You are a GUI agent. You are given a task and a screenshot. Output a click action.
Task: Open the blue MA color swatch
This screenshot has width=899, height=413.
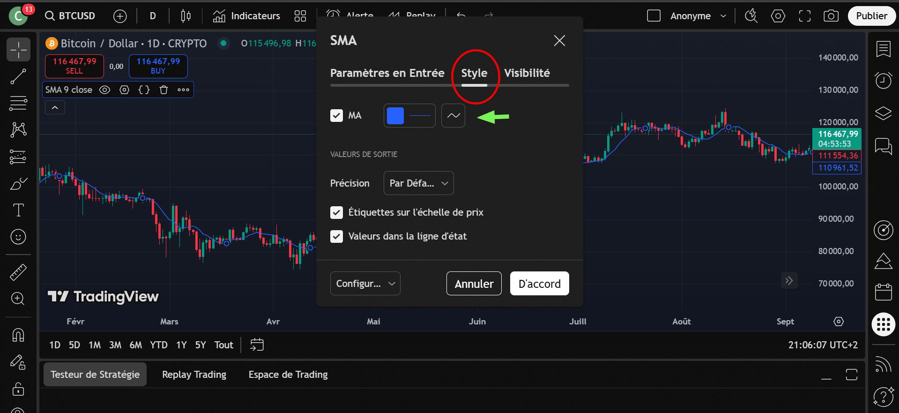(395, 115)
